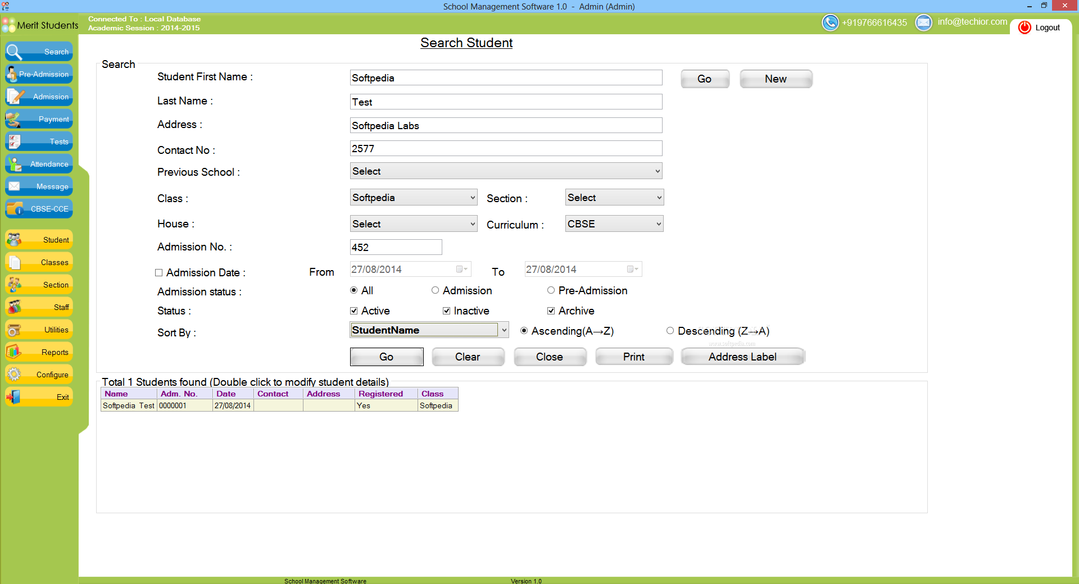
Task: Uncheck the Active status checkbox
Action: 353,311
